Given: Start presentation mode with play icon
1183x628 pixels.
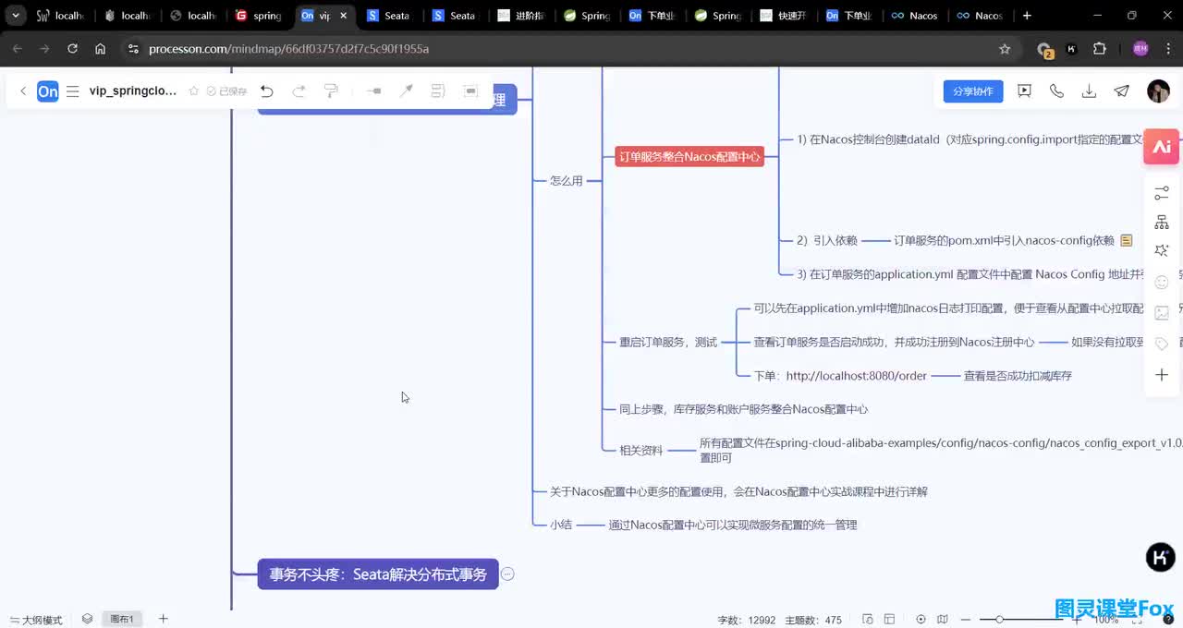Looking at the screenshot, I should 1024,91.
